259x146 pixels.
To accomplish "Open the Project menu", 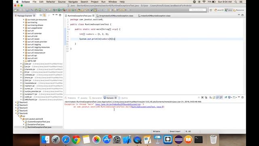I will [x=94, y=2].
